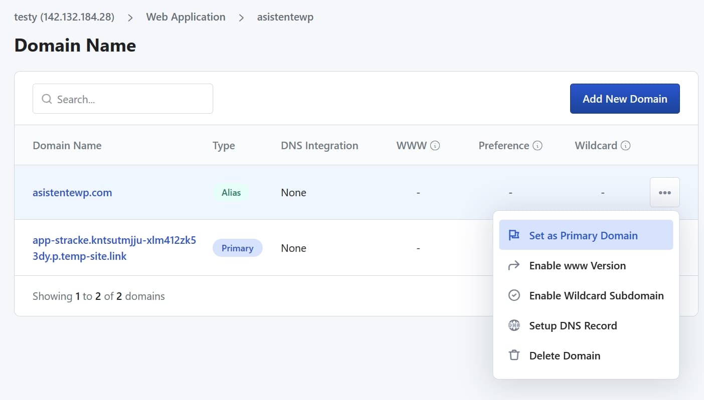This screenshot has height=400, width=704.
Task: Click the info icon next to WWW
Action: (435, 146)
